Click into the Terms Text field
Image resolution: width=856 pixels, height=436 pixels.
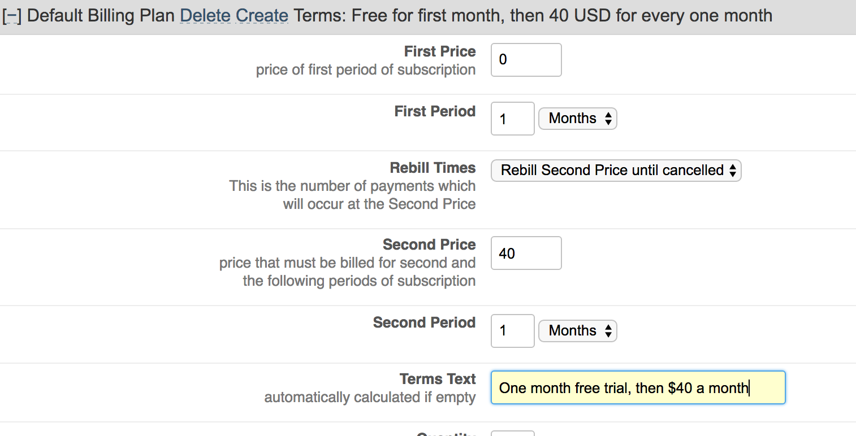637,388
